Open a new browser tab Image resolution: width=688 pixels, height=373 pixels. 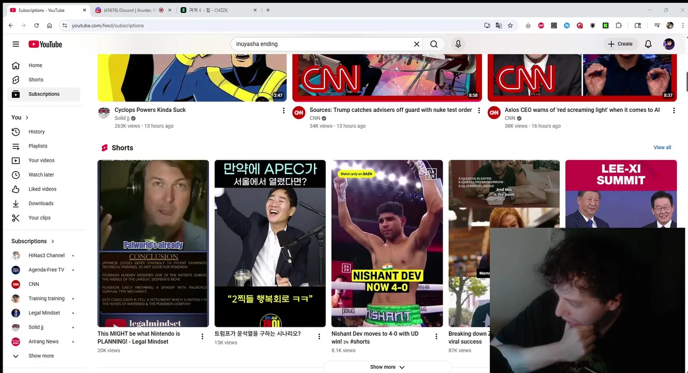268,10
